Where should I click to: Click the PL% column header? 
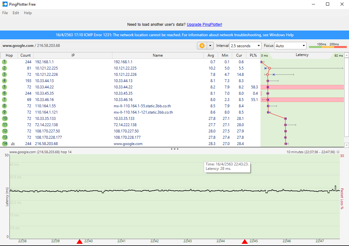click(253, 55)
